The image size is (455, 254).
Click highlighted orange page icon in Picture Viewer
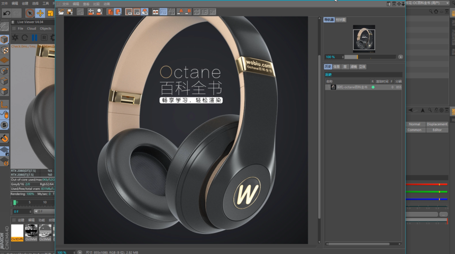pyautogui.click(x=118, y=12)
